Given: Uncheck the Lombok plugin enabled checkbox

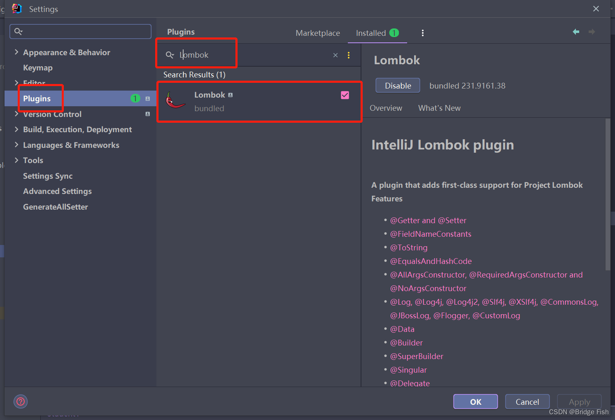Looking at the screenshot, I should pos(345,95).
